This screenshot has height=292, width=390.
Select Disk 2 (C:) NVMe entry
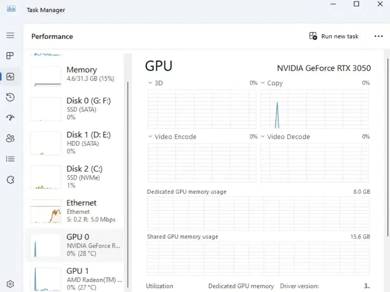[75, 177]
